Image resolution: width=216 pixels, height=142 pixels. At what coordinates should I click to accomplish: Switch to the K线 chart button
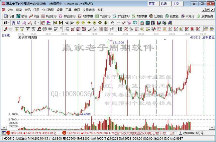coord(34,16)
